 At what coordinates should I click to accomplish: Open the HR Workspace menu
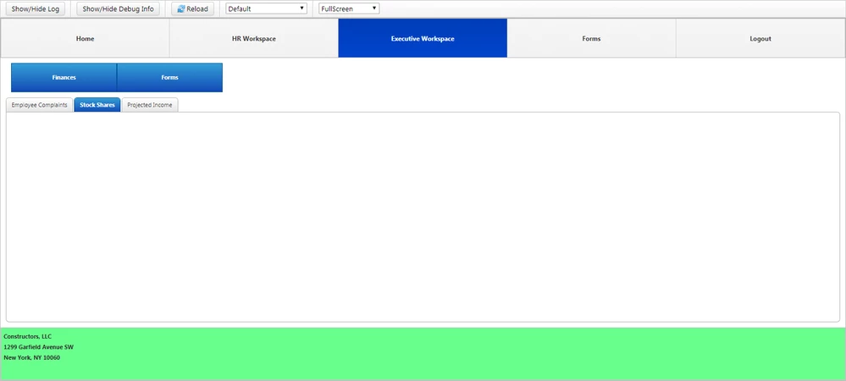(253, 38)
